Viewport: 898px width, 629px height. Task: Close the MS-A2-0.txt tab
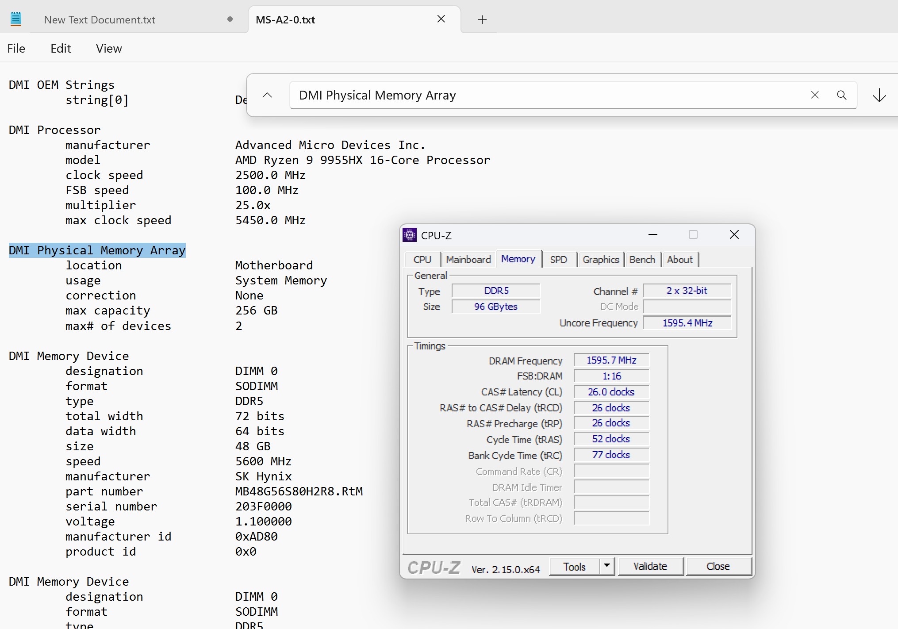point(441,19)
